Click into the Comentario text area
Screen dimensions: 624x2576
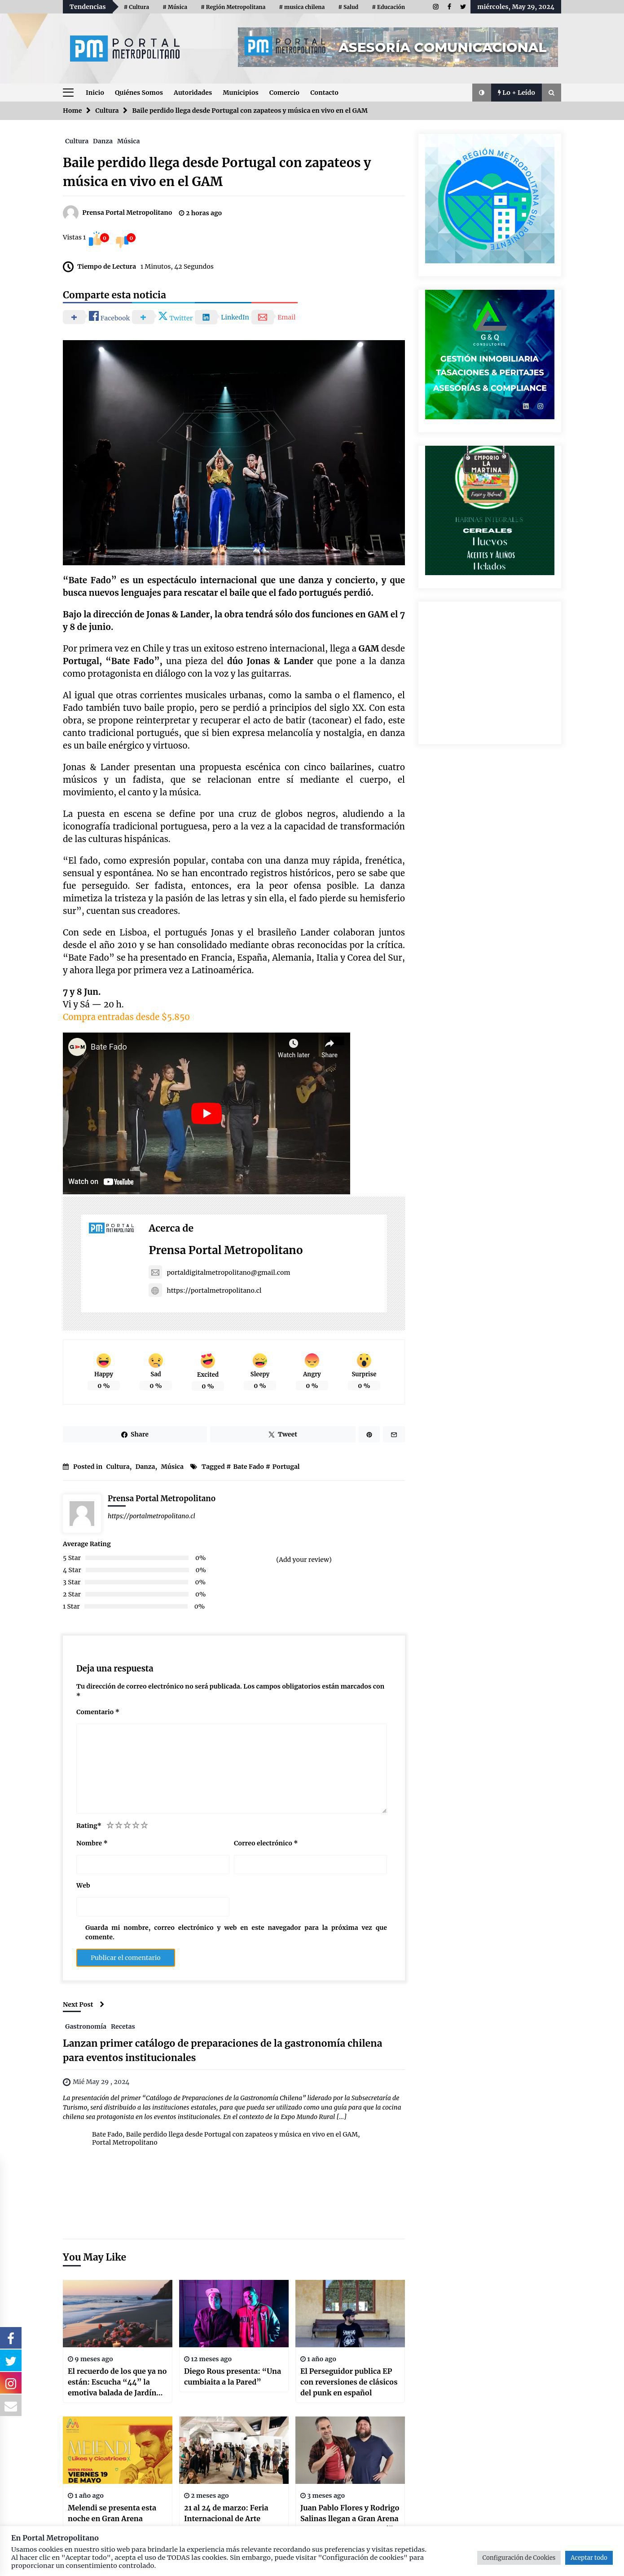[231, 1767]
